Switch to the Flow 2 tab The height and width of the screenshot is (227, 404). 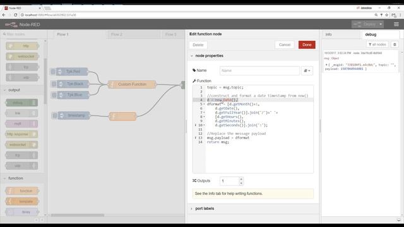point(134,34)
